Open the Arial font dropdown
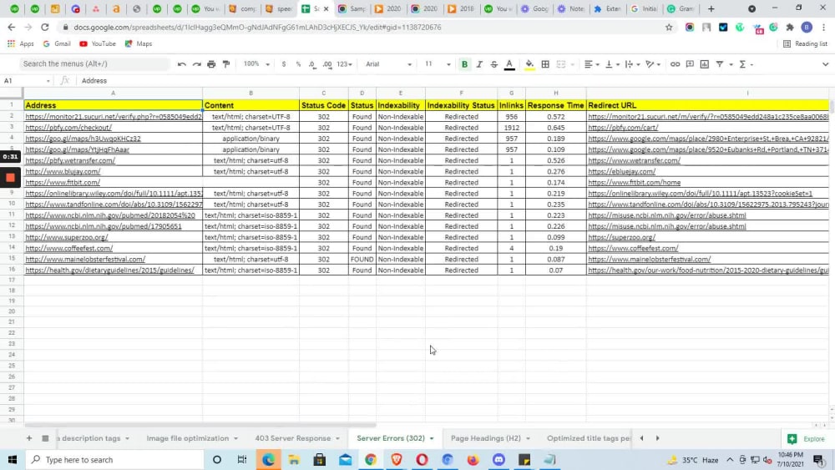835x470 pixels. click(389, 64)
